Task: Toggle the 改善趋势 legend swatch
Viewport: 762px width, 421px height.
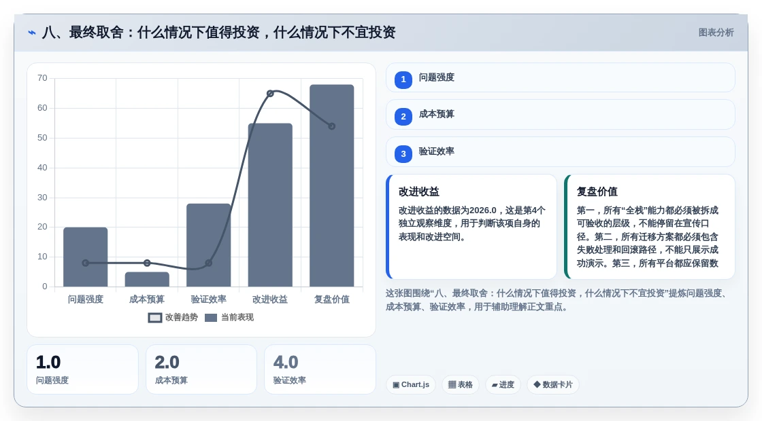Action: (155, 318)
